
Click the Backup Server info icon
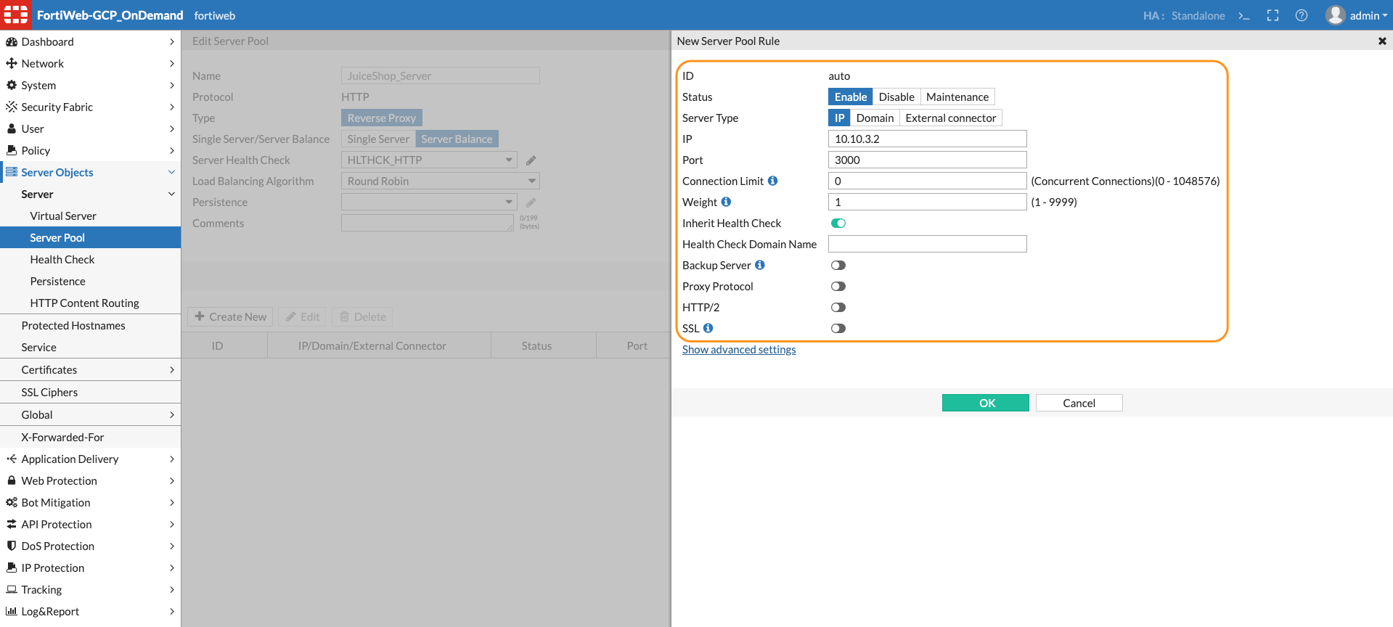click(x=760, y=265)
